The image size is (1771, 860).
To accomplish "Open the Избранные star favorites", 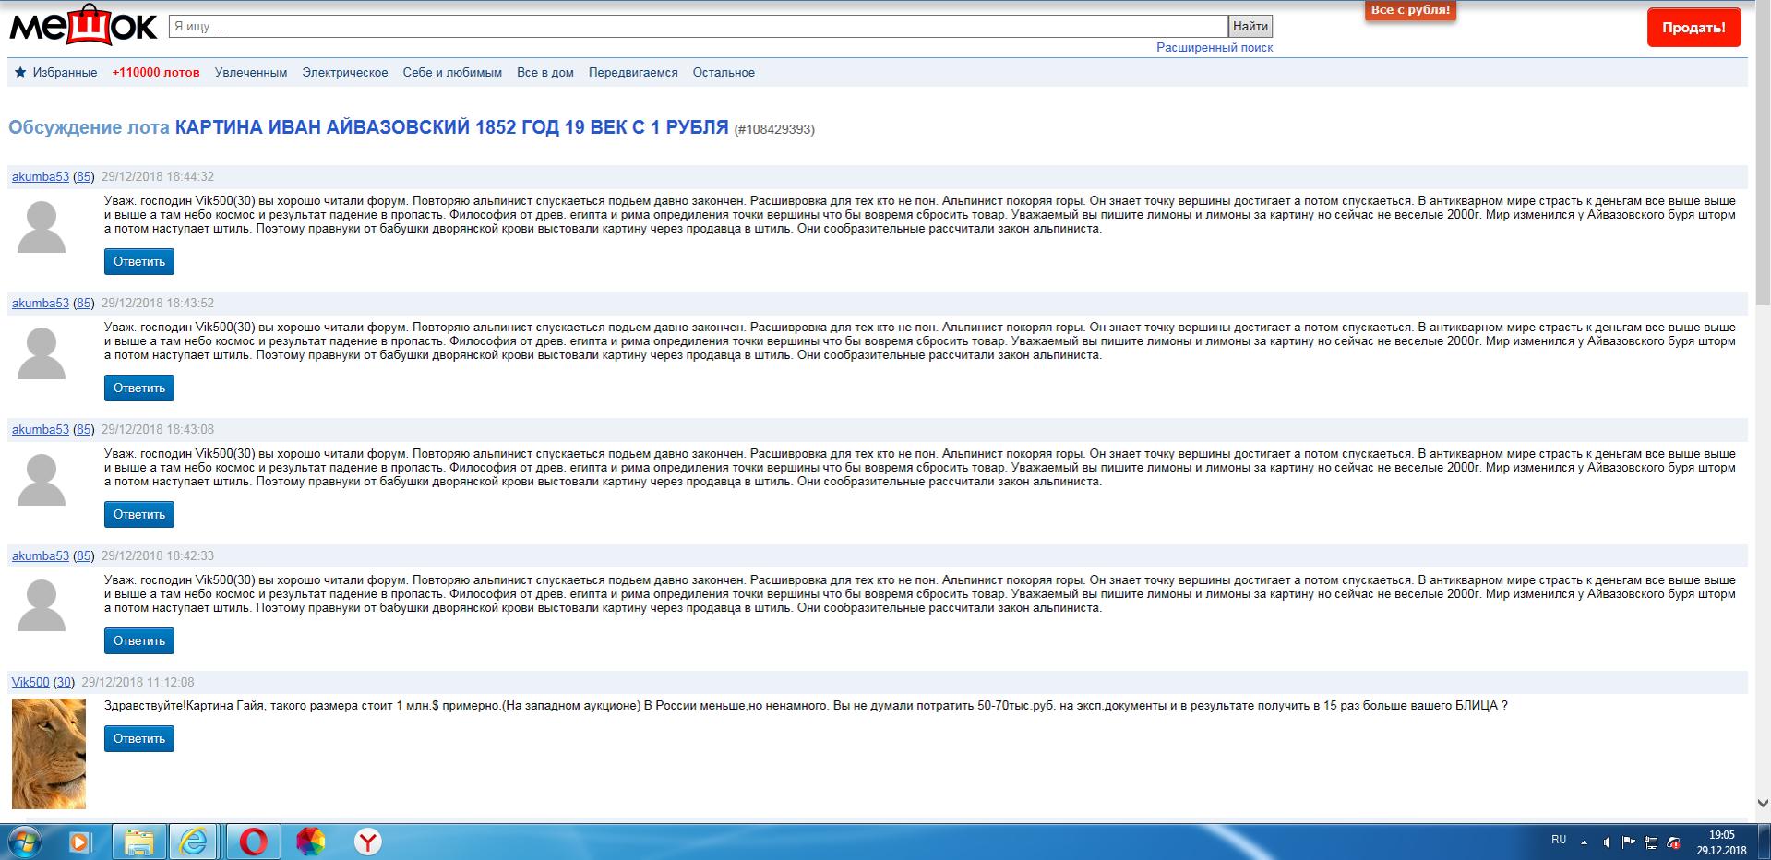I will [56, 73].
